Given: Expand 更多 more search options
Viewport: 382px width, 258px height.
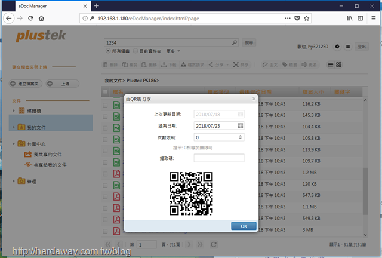Looking at the screenshot, I should click(x=173, y=51).
